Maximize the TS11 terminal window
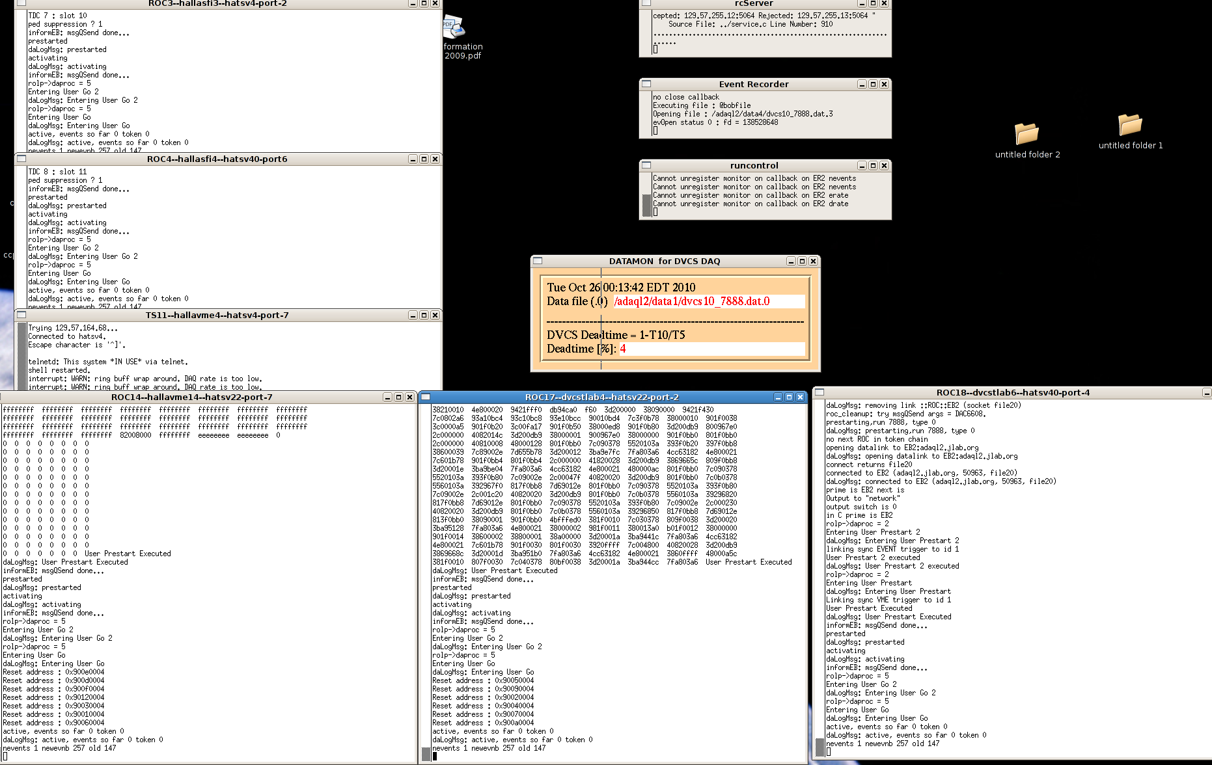 click(424, 315)
